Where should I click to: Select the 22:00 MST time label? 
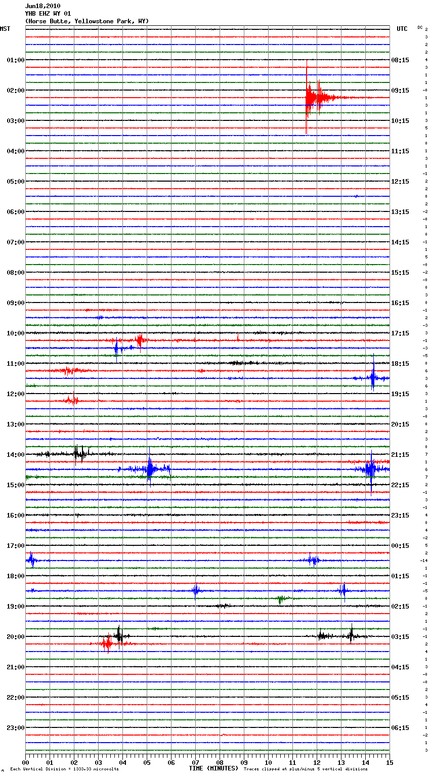point(16,698)
